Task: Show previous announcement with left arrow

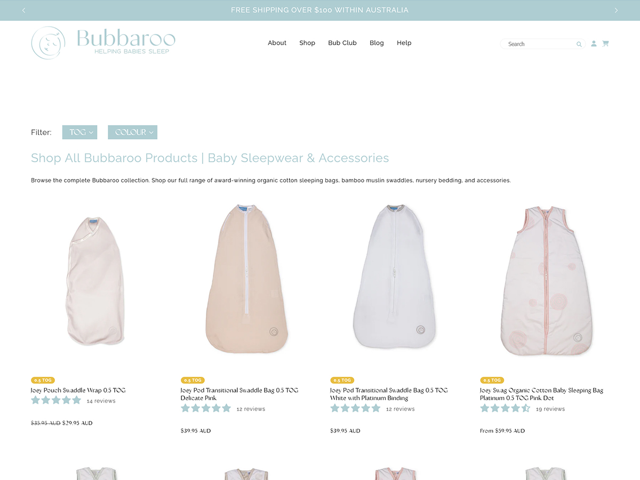Action: pos(23,10)
